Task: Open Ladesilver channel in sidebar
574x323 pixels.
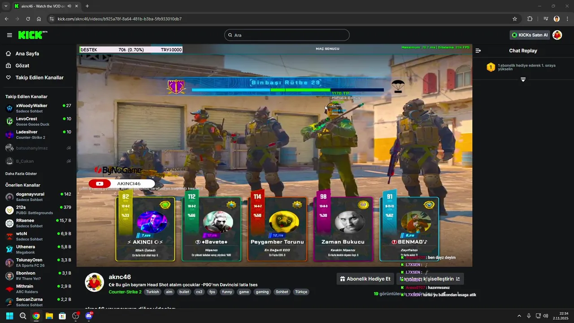Action: point(38,135)
